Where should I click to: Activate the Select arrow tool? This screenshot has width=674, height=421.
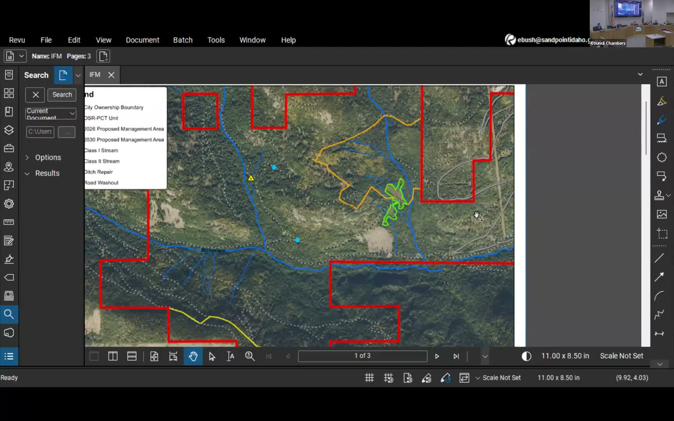pyautogui.click(x=212, y=356)
